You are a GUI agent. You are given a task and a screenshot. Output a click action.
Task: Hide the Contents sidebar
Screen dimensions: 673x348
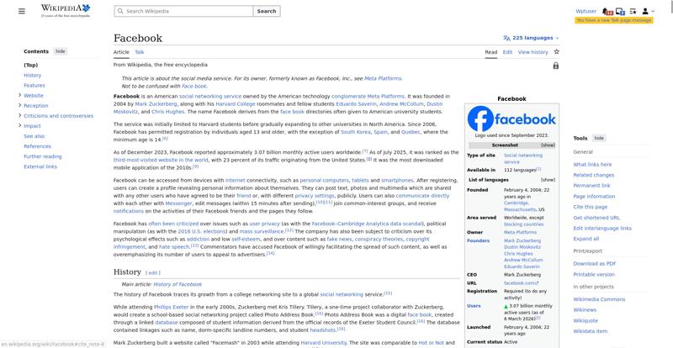(61, 51)
